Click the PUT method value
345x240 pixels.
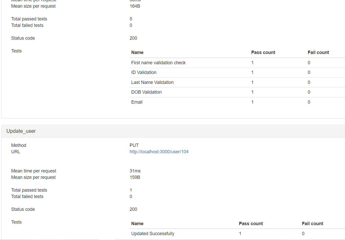pyautogui.click(x=134, y=145)
